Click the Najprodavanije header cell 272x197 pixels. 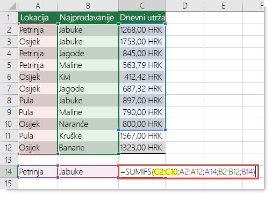[x=88, y=18]
